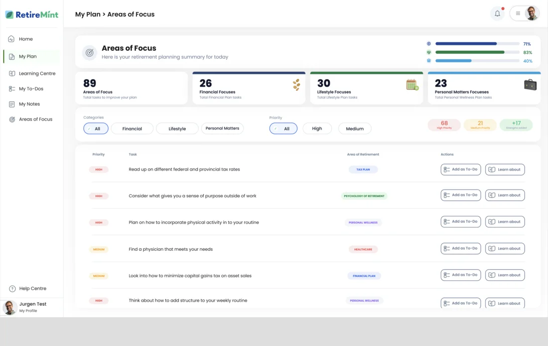Viewport: 548px width, 346px height.
Task: Click the 71% financial progress bar
Action: [x=477, y=44]
